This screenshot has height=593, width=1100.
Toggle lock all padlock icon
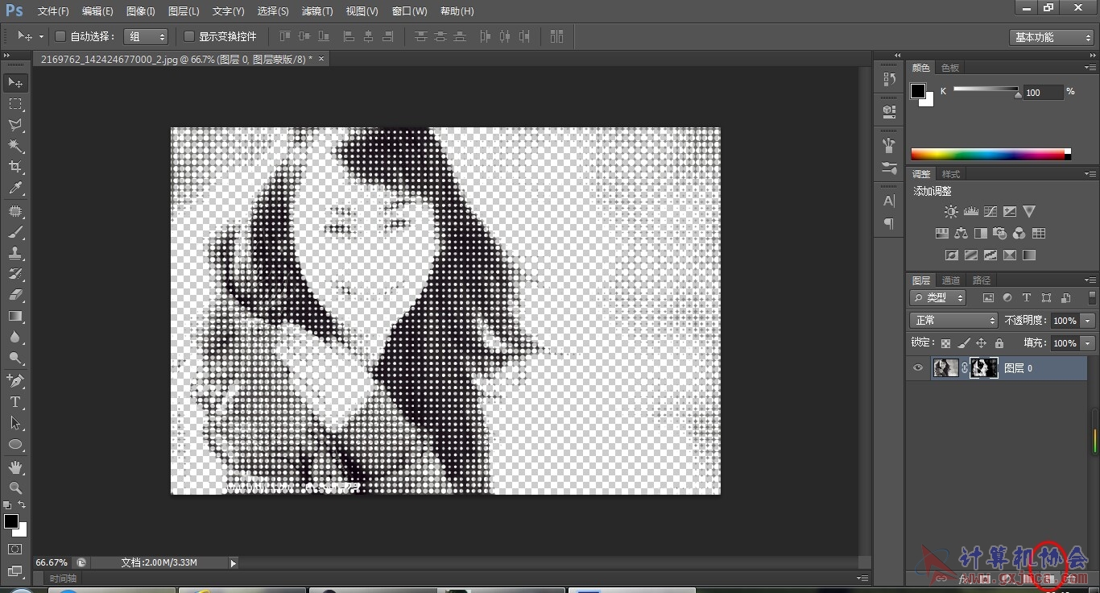(999, 343)
